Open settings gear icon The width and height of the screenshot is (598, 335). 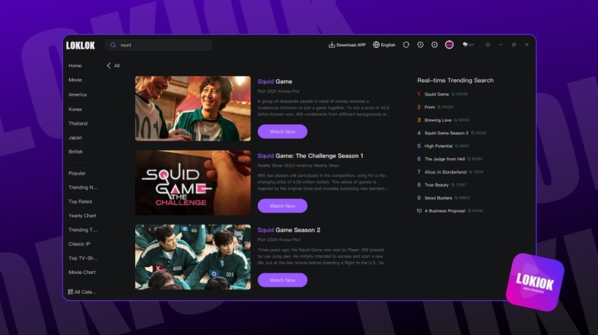click(x=434, y=45)
